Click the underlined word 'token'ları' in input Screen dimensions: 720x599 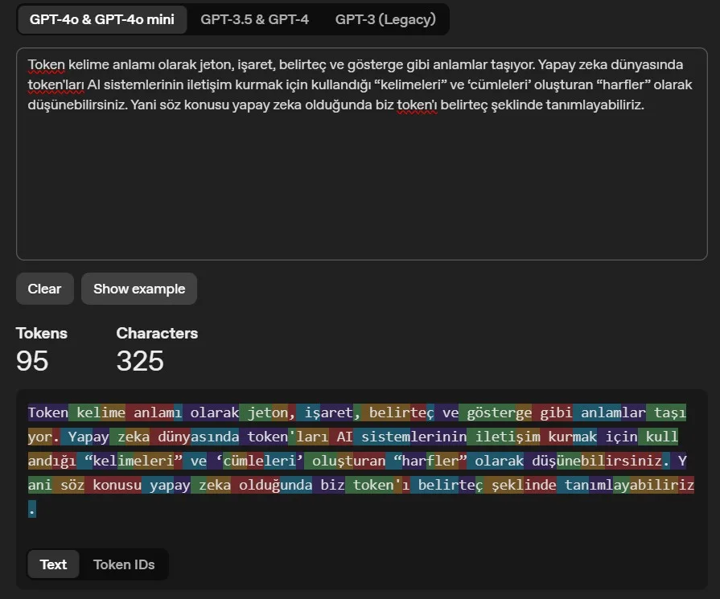coord(56,85)
